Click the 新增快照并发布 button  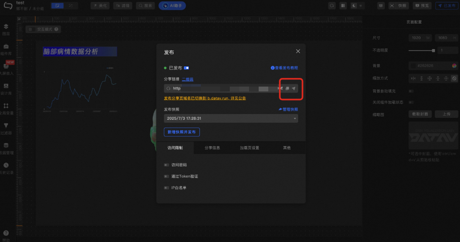182,132
